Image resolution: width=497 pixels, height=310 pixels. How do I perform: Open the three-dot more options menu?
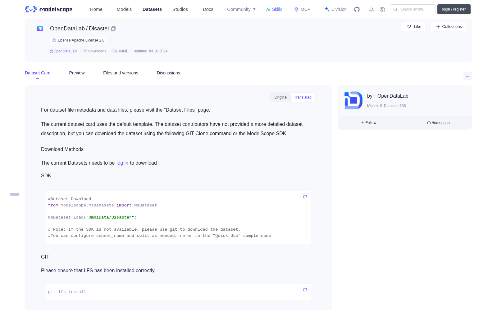pyautogui.click(x=468, y=76)
